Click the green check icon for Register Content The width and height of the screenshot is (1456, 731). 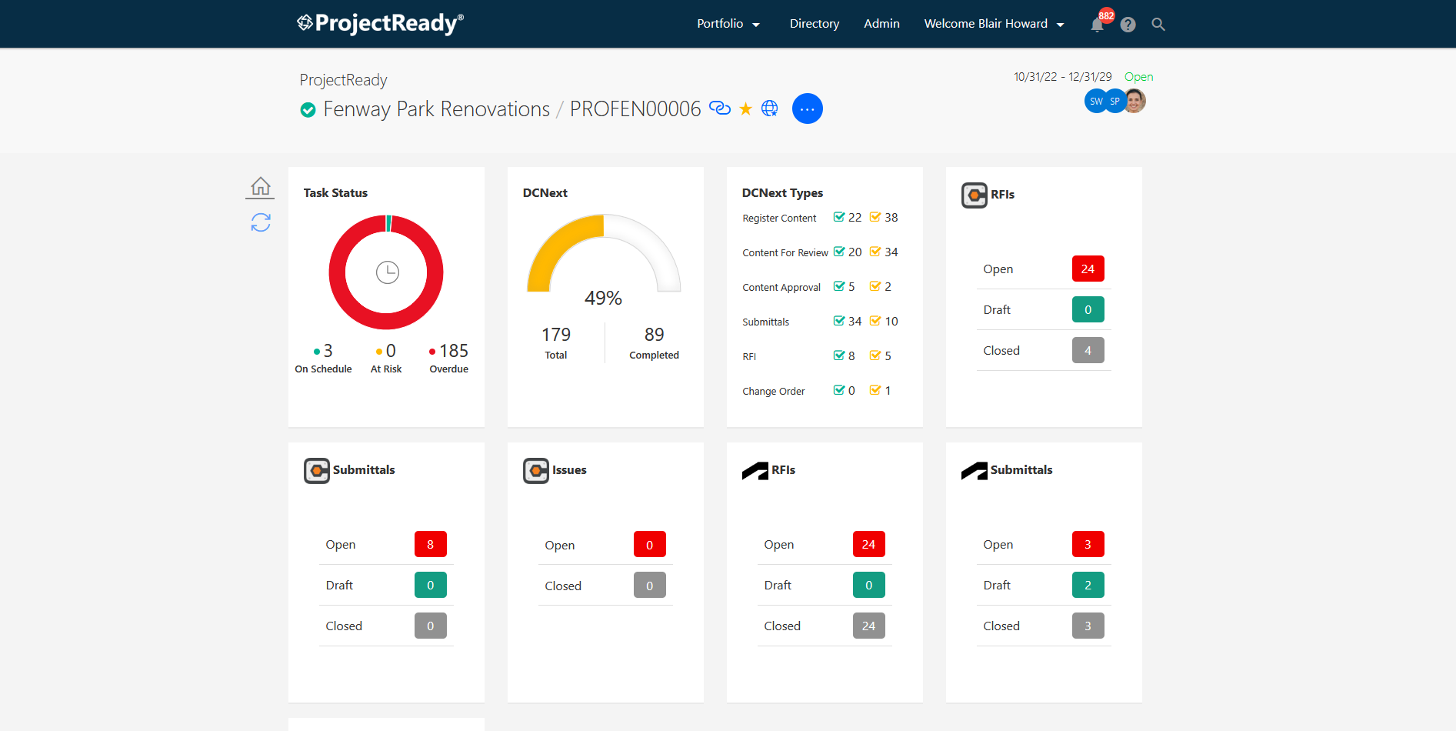coord(839,217)
